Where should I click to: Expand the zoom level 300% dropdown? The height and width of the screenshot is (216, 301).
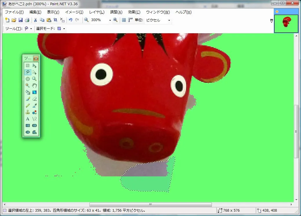tap(110, 20)
